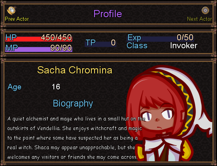Click the golden pocket watch Prev Actor icon
This screenshot has height=166, width=217.
12,10
